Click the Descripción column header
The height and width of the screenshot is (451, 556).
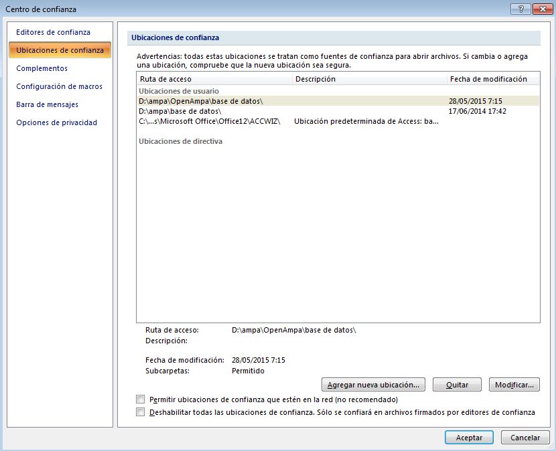[369, 79]
